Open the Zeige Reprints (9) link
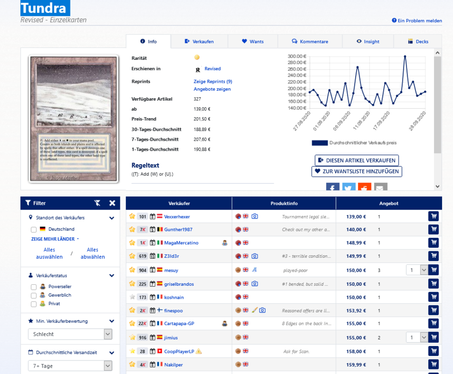 tap(213, 81)
